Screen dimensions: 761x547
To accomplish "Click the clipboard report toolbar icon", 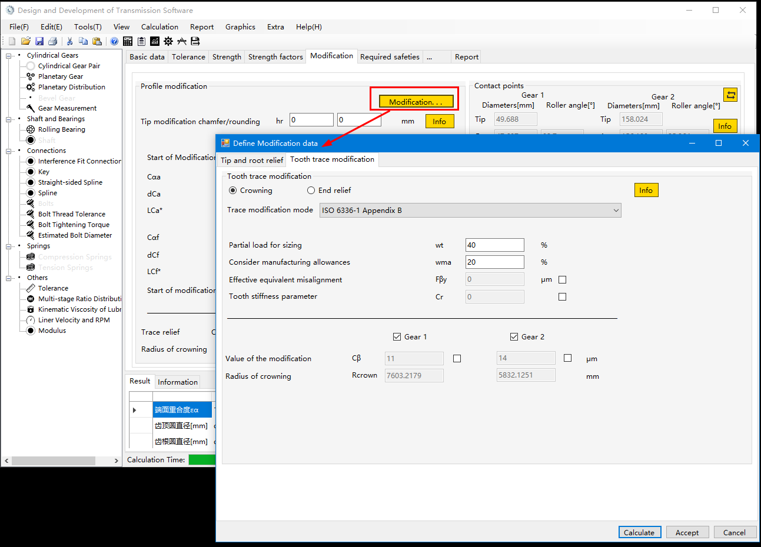I will (x=141, y=41).
